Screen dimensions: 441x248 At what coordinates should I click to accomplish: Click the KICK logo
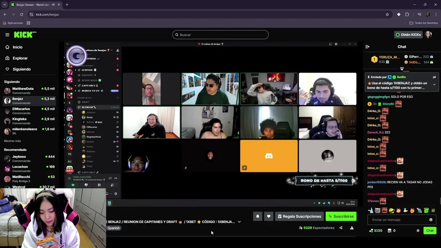click(25, 34)
